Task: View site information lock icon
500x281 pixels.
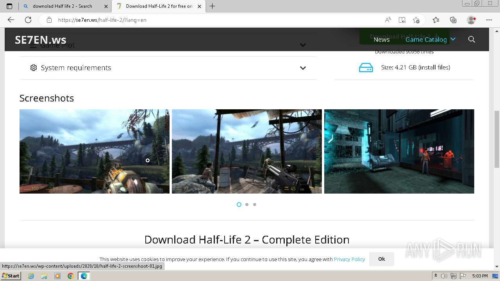Action: point(49,20)
